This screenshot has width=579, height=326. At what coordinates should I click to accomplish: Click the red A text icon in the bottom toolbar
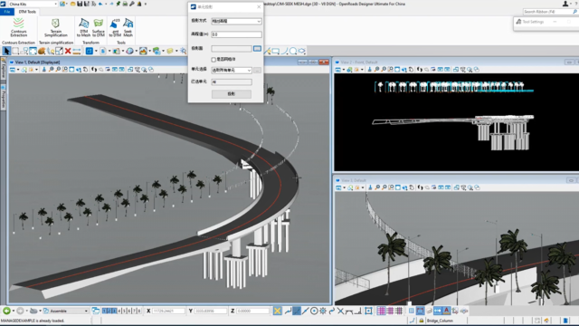(x=446, y=311)
